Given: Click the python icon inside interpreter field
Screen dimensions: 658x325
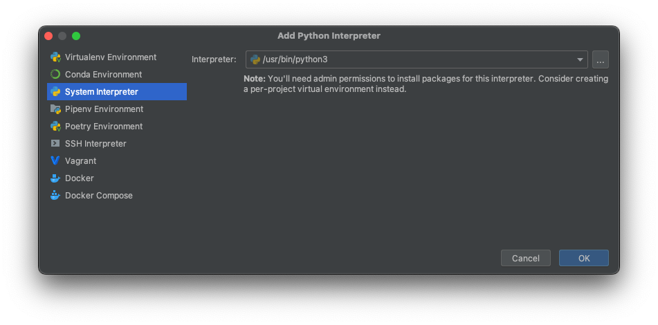Looking at the screenshot, I should click(255, 59).
